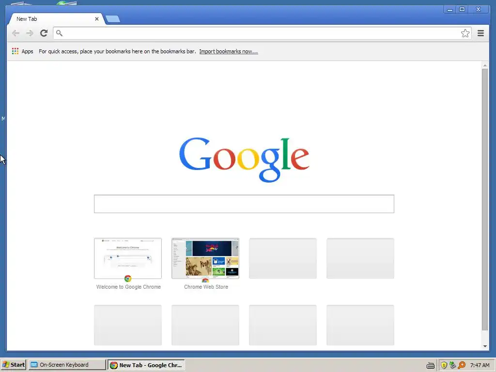Viewport: 496px width, 372px height.
Task: Bookmark this page with the star icon
Action: tap(465, 33)
